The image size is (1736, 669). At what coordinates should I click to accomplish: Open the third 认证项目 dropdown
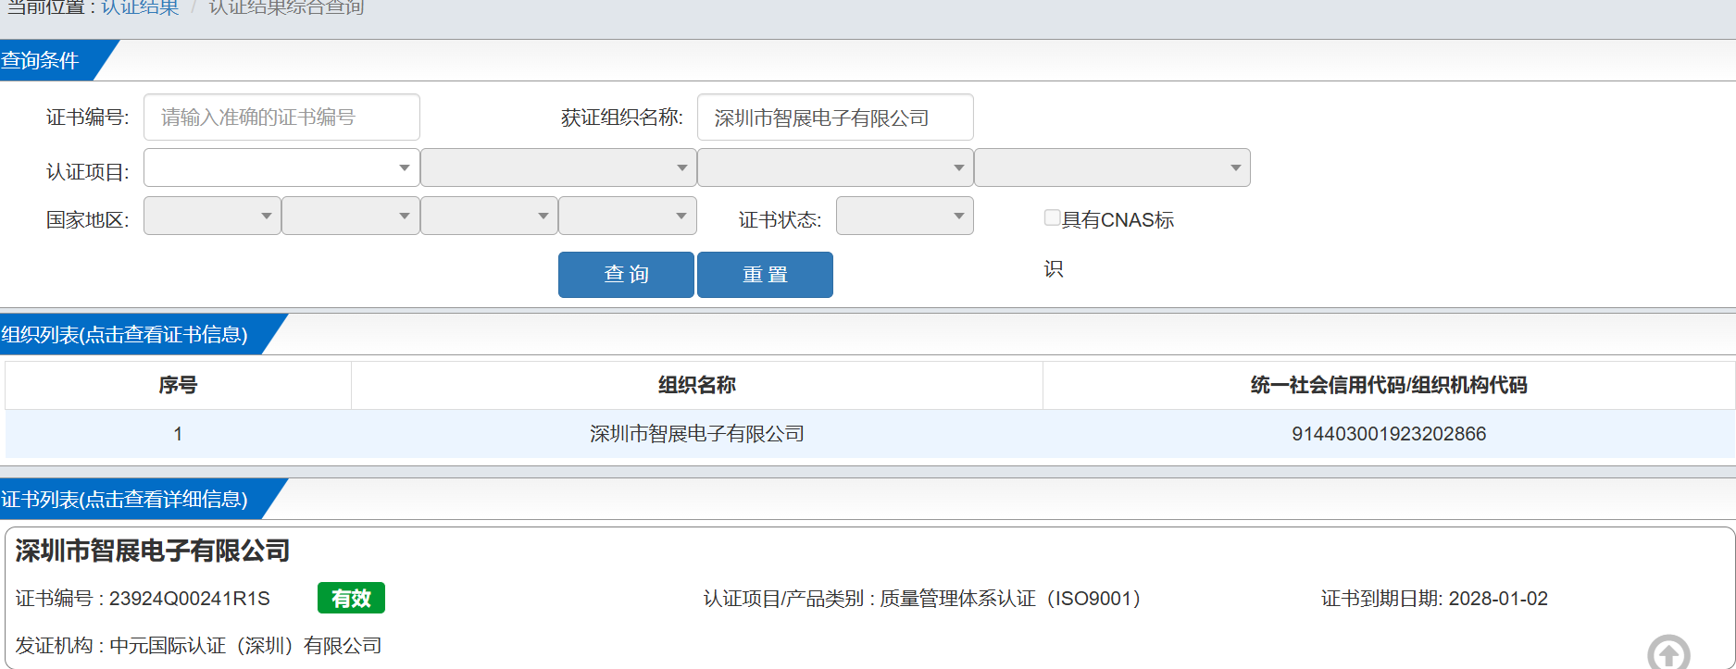835,167
